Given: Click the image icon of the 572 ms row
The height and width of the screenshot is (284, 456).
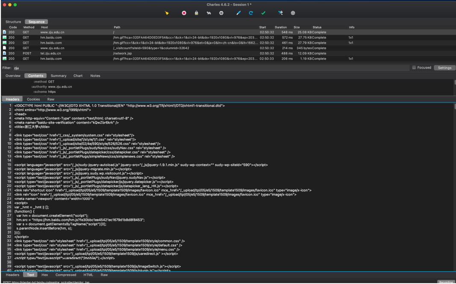Looking at the screenshot, I should tap(4, 37).
